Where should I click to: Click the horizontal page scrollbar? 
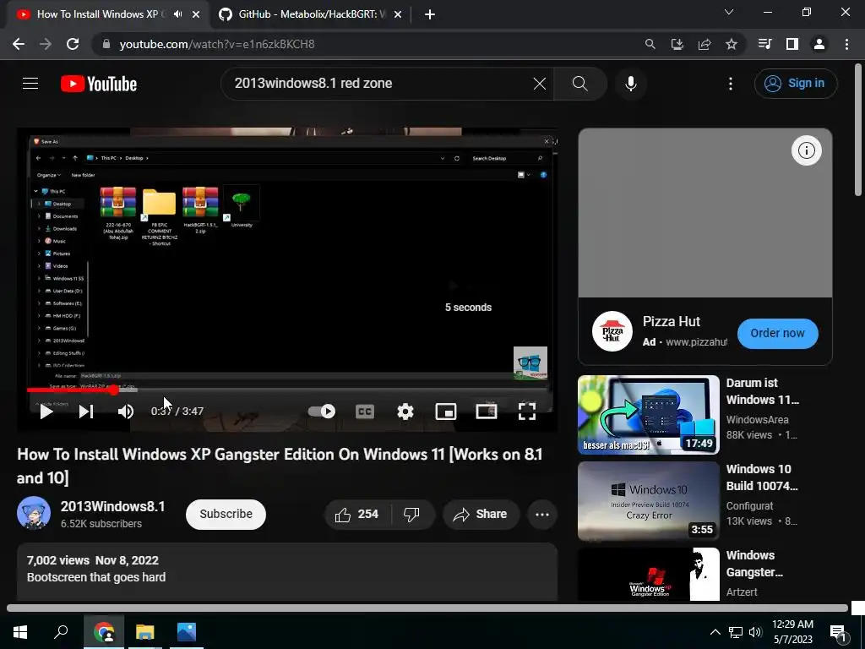427,608
